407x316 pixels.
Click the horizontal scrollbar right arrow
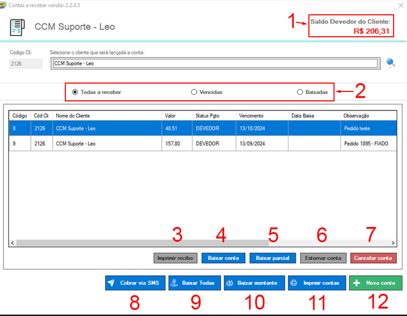[x=393, y=243]
